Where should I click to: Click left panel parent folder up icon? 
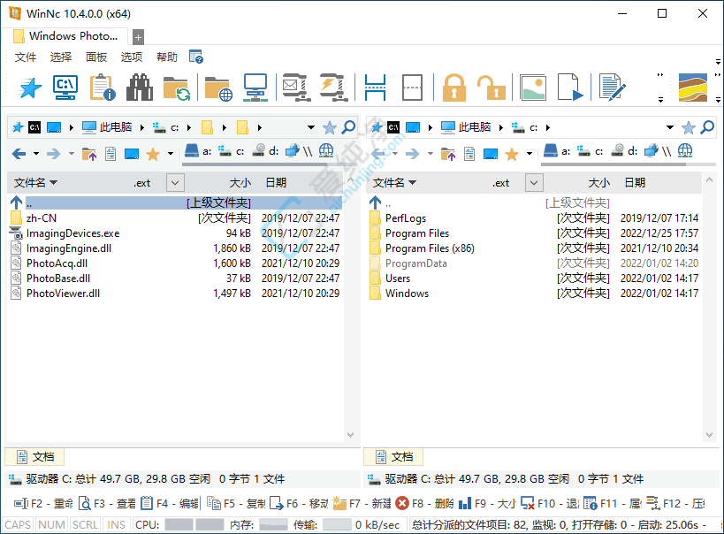tap(88, 154)
